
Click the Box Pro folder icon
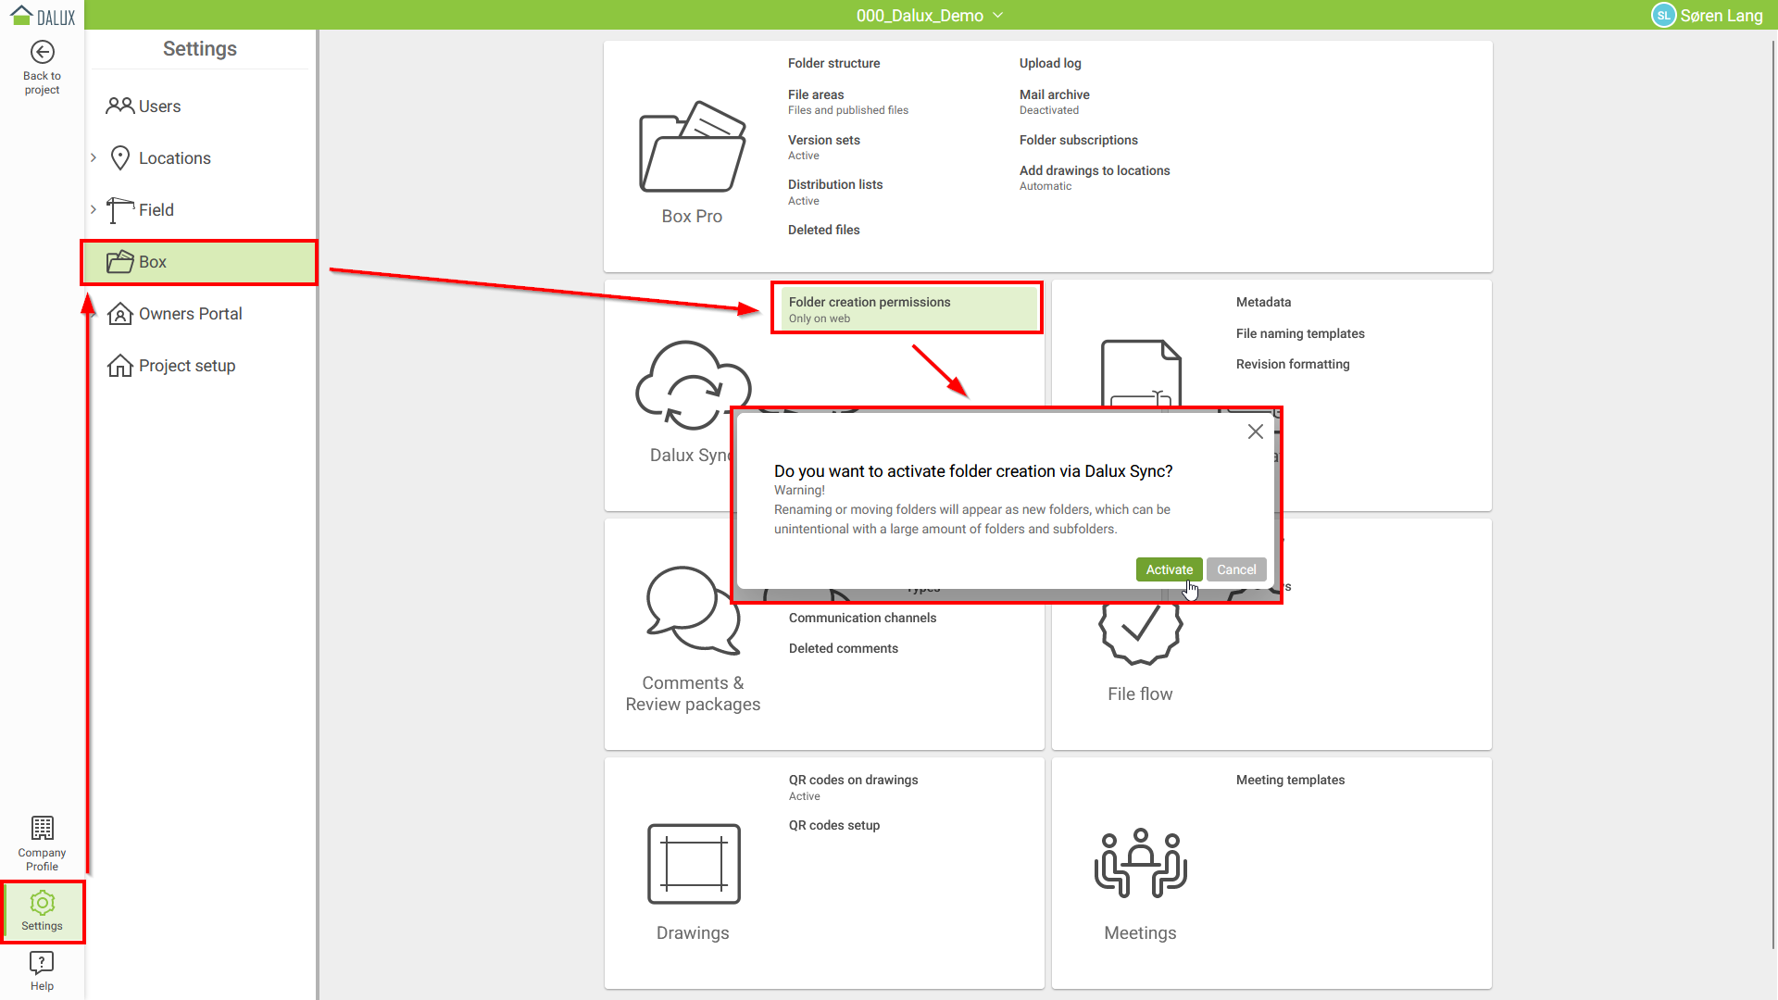click(692, 148)
